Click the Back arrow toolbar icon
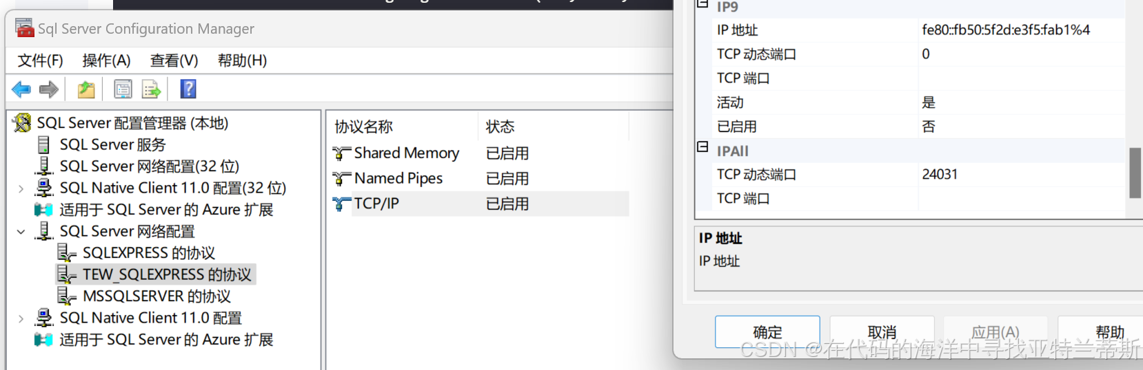Screen dimensions: 1143x370 (21, 89)
